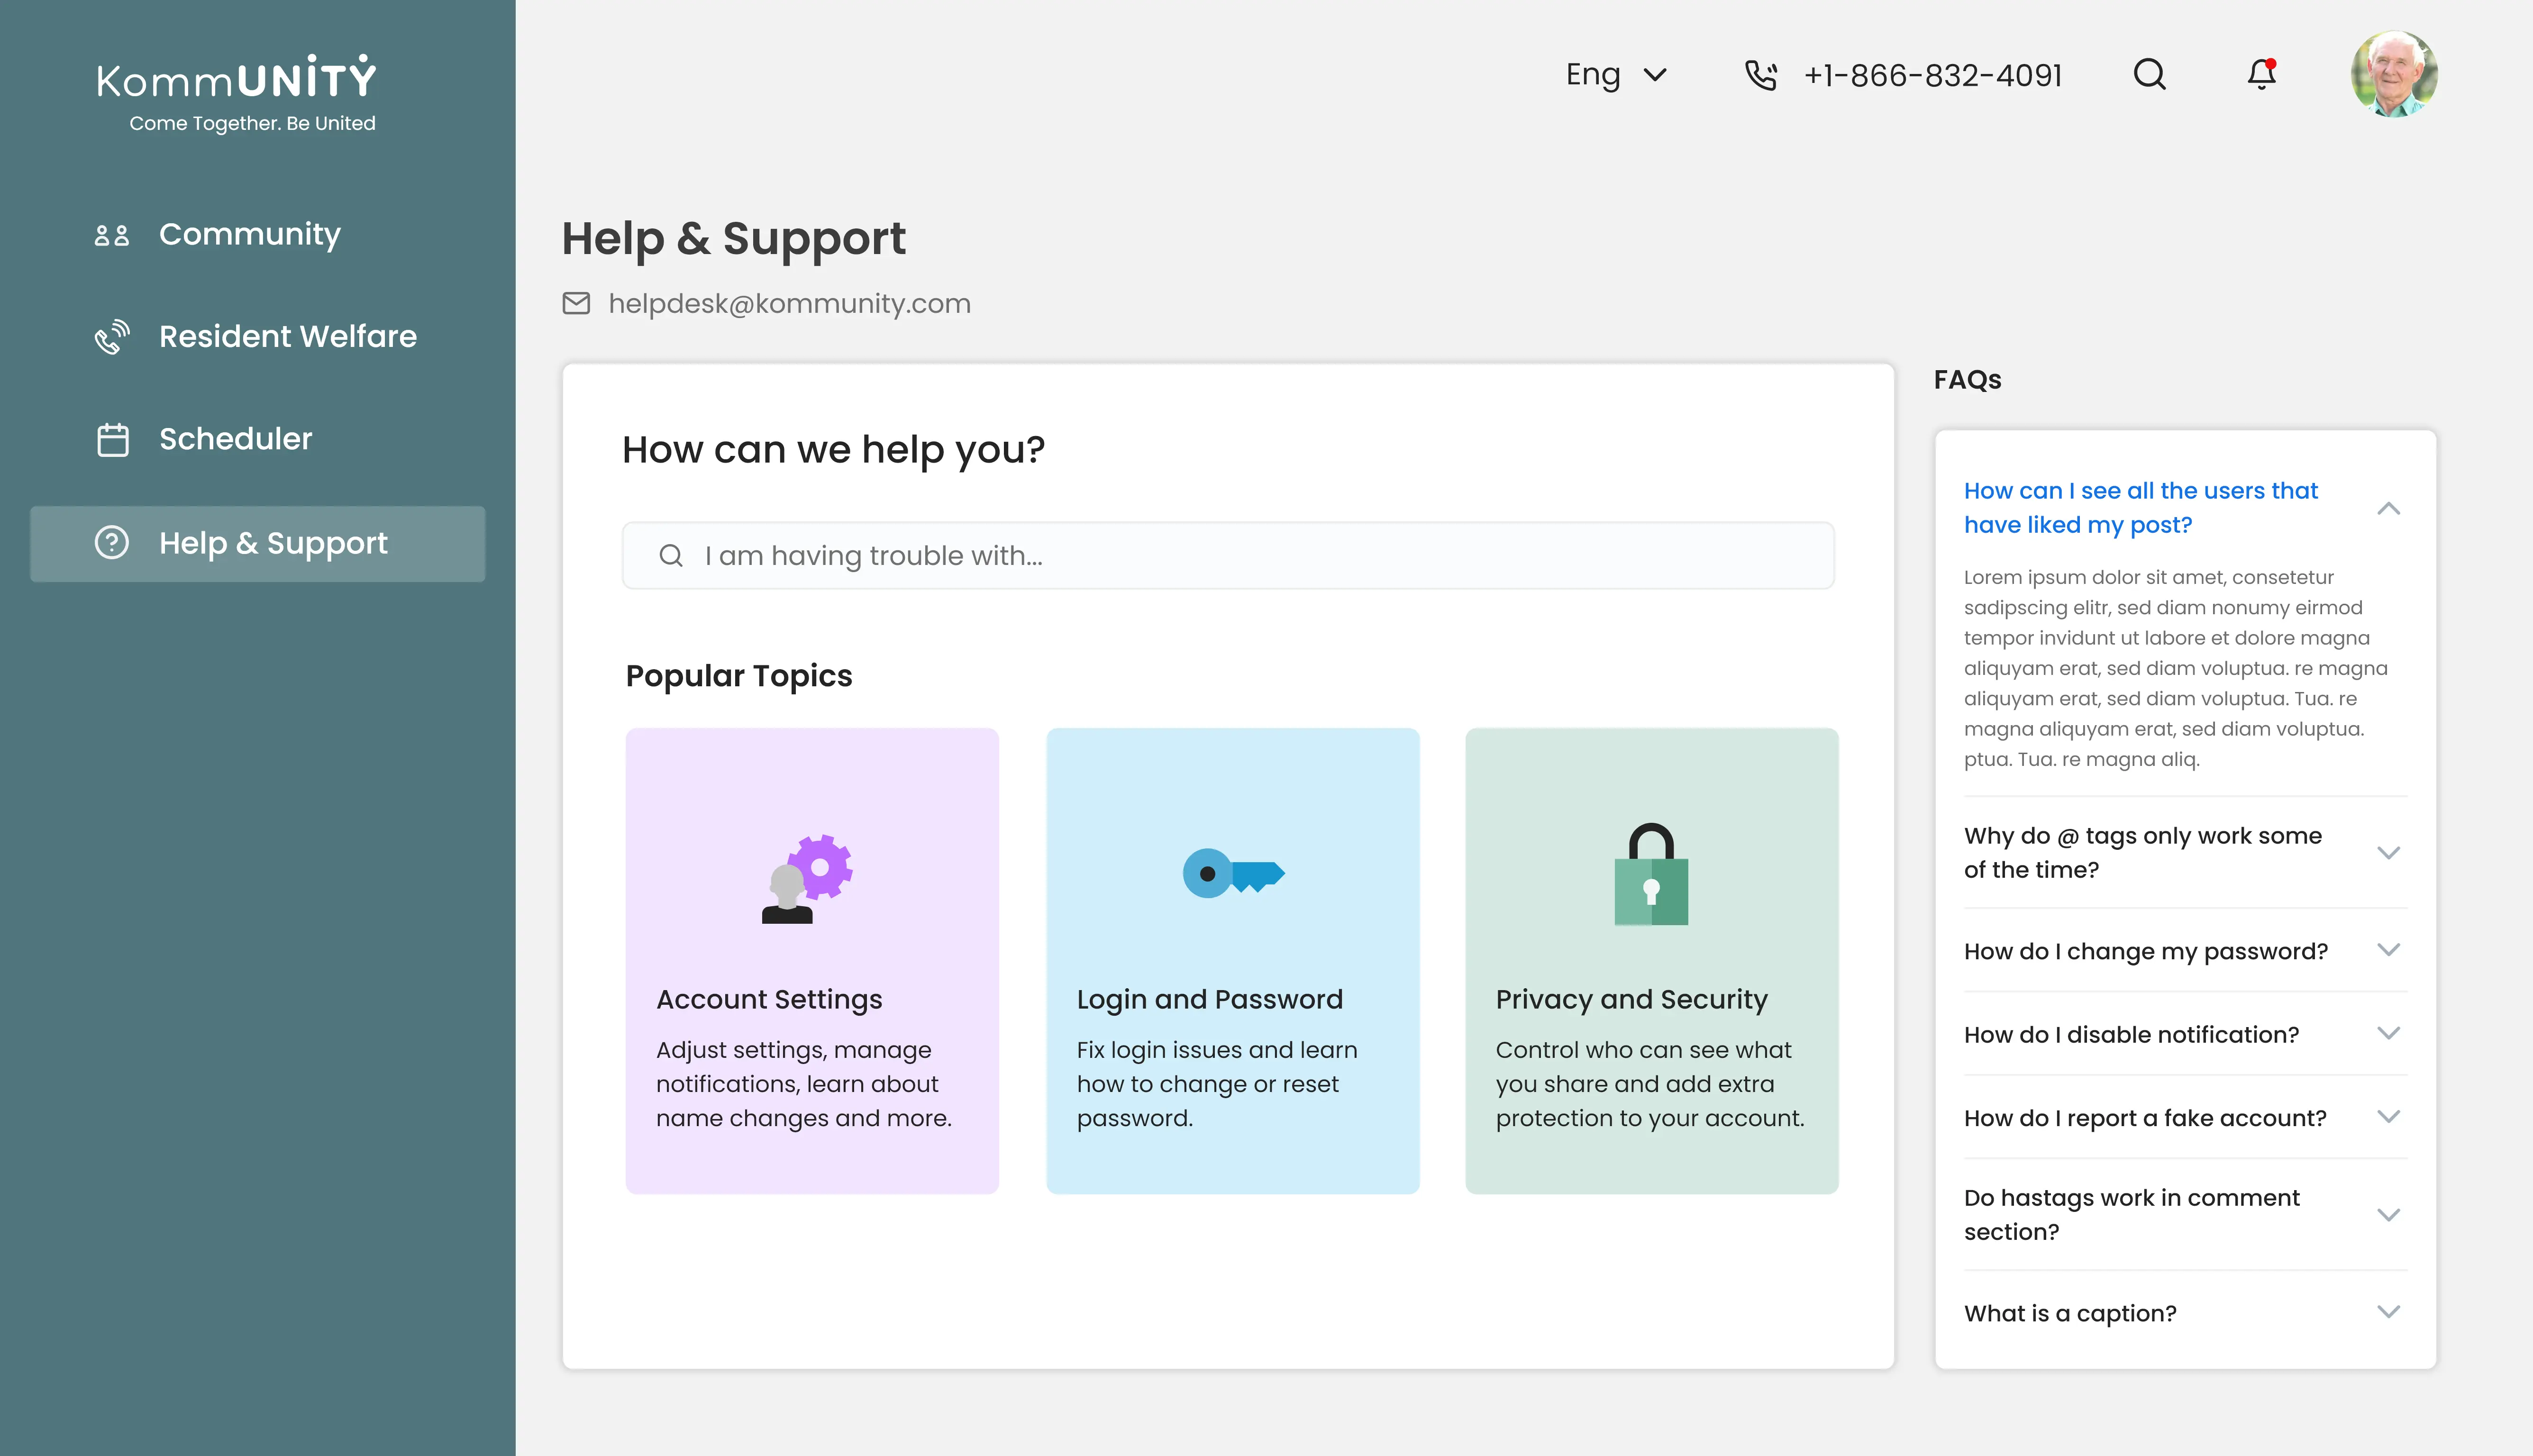Open notifications bell icon
Image resolution: width=2533 pixels, height=1456 pixels.
click(x=2261, y=74)
